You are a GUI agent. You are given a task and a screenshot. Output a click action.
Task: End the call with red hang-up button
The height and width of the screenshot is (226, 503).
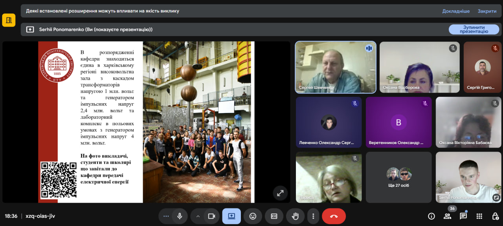click(x=334, y=216)
